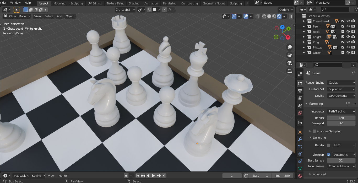Screen dimensions: 358x183
Task: Expand the Rook collection
Action: pos(304,31)
